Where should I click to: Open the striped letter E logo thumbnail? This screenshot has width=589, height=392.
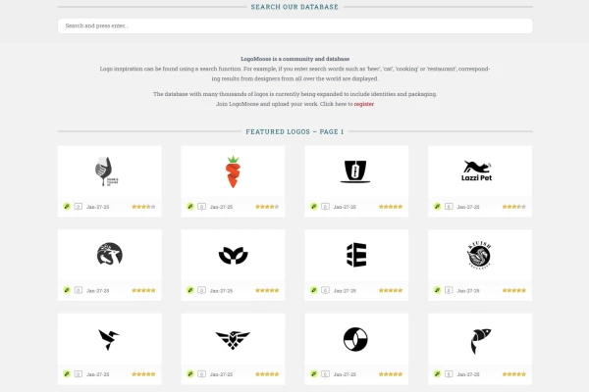click(356, 255)
